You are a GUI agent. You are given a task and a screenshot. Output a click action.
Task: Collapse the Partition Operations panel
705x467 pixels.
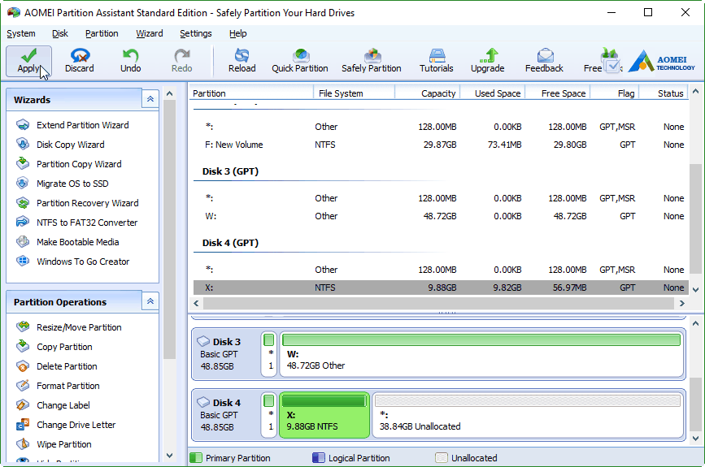tap(150, 301)
